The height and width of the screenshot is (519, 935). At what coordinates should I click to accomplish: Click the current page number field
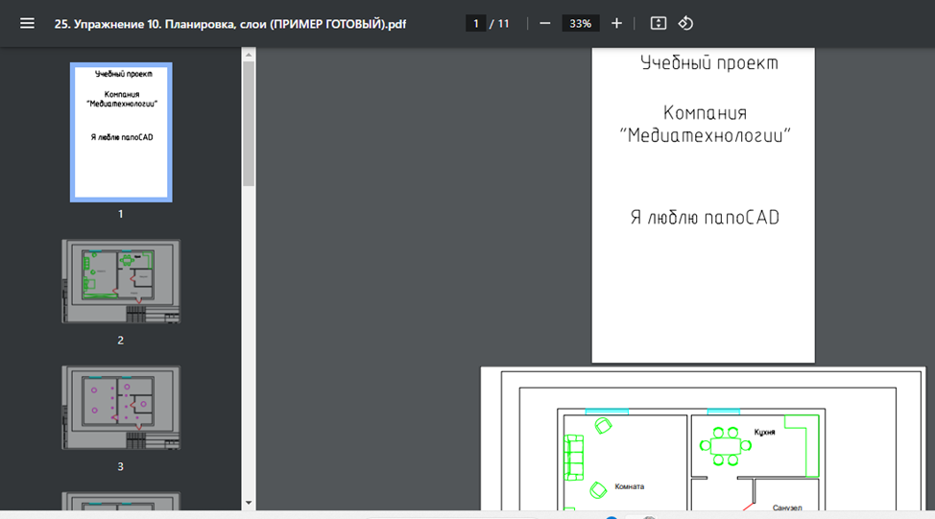click(475, 23)
